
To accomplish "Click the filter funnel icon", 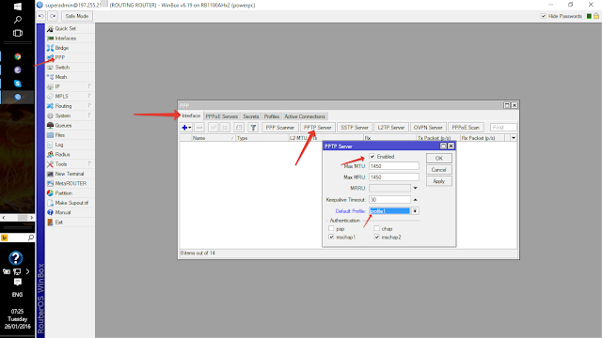I will [x=253, y=128].
